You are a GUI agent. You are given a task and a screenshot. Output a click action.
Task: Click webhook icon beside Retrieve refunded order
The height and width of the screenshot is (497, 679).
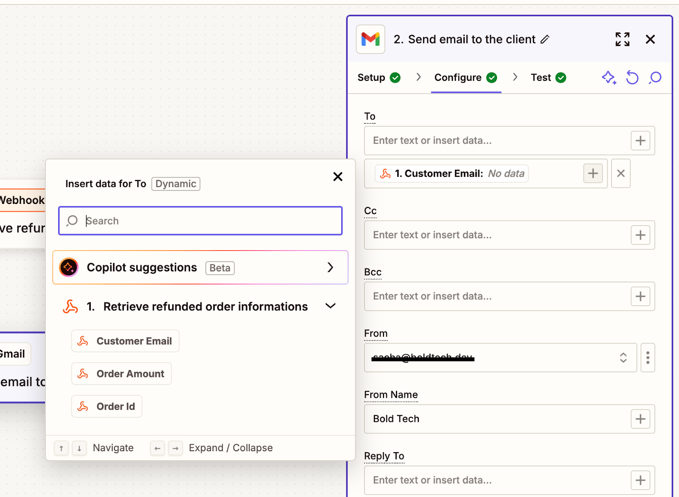[x=70, y=306]
